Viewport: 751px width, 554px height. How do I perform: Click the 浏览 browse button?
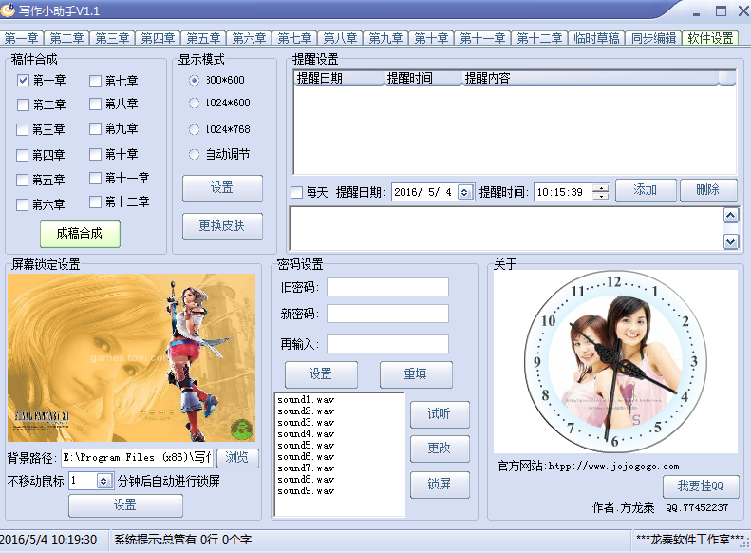[x=237, y=458]
